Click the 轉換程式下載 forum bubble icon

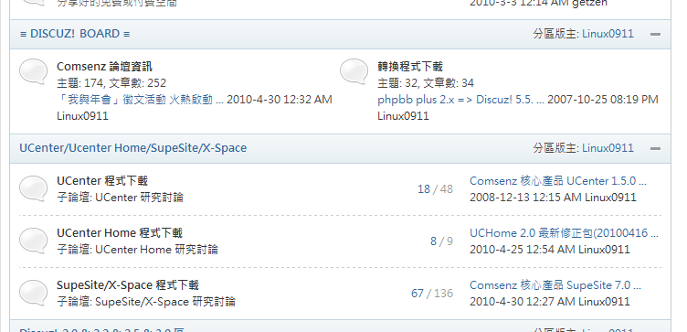(354, 71)
